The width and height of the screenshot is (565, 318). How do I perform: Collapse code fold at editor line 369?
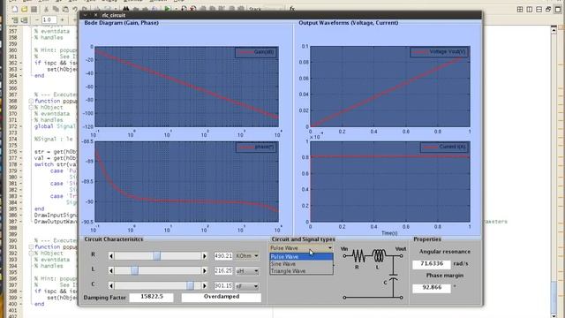pyautogui.click(x=31, y=108)
